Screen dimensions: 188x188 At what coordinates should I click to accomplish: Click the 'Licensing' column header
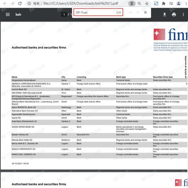click(81, 77)
